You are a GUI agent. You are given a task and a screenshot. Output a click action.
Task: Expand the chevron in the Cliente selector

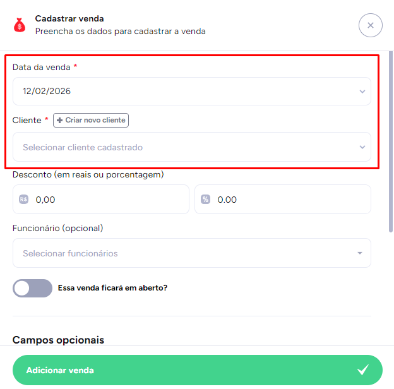tap(362, 148)
